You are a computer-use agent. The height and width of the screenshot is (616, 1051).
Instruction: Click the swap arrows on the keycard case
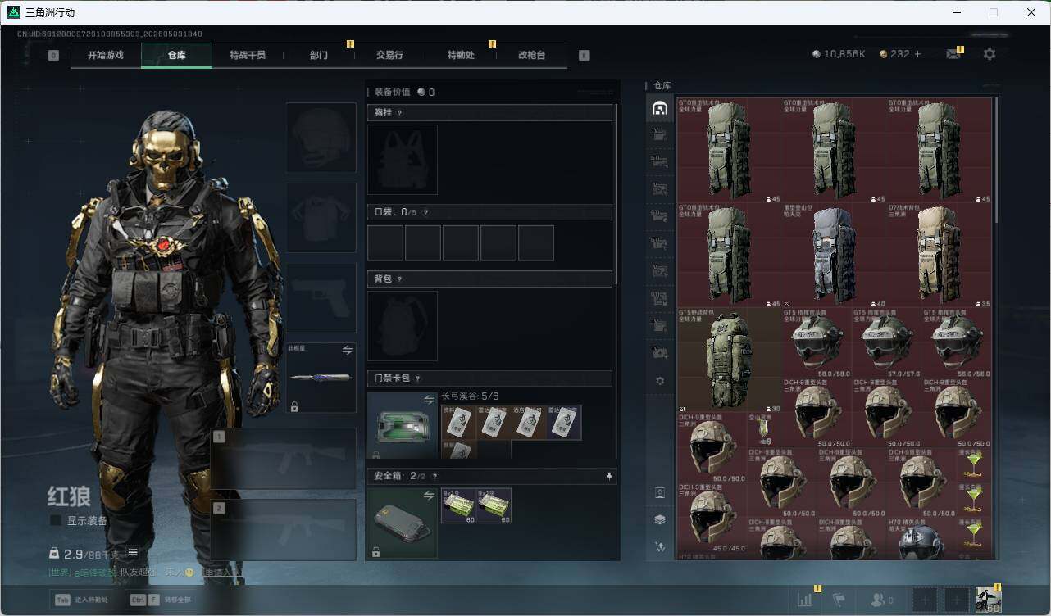coord(429,400)
